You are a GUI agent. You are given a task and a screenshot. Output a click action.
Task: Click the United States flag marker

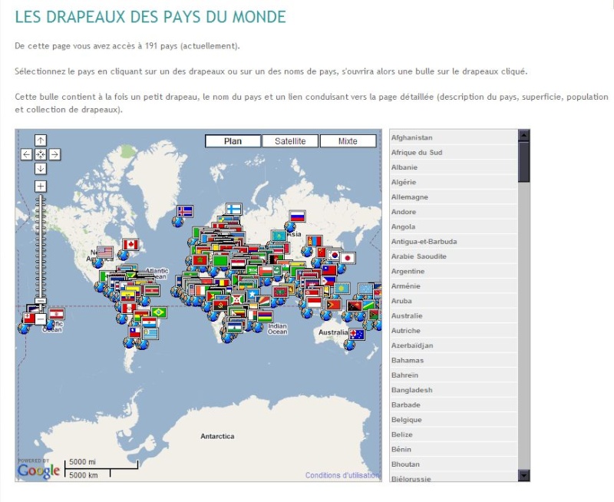click(x=105, y=252)
